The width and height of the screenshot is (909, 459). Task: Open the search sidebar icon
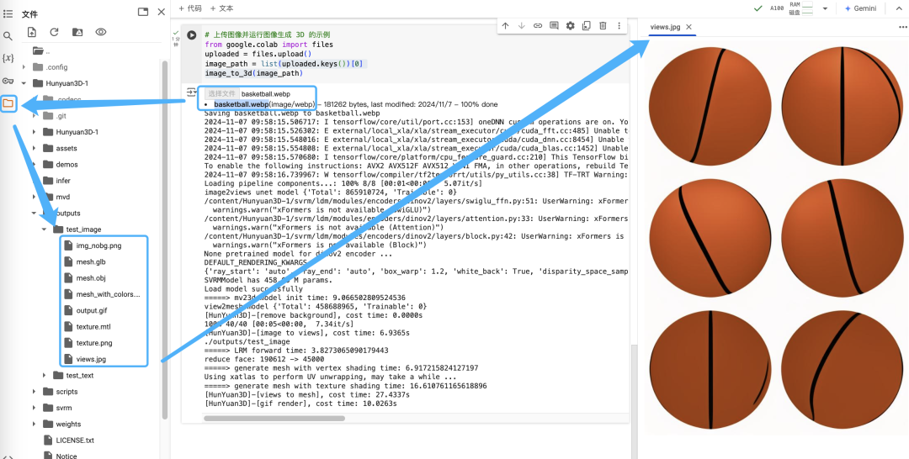[8, 36]
